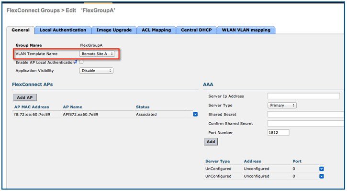Viewport: 347px width, 191px height.
Task: Click the Associated status cell
Action: click(146, 115)
